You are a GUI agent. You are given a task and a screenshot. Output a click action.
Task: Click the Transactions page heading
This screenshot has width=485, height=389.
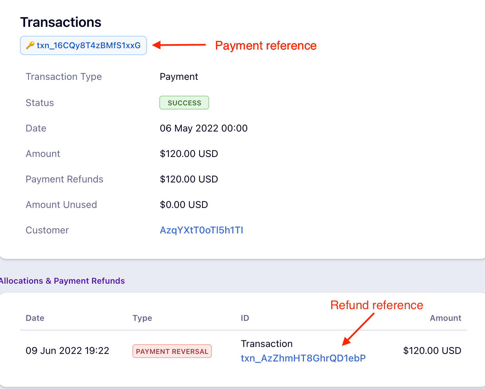coord(61,22)
